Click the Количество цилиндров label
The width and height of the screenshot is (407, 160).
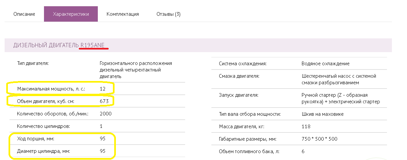43,126
